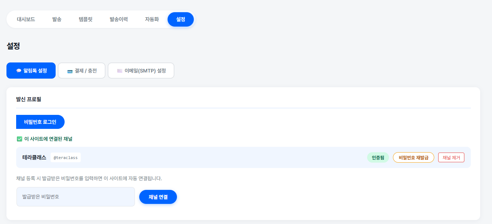Click 비밀번호 재발급 for the 테라클래스 channel
Image resolution: width=492 pixels, height=224 pixels.
click(x=413, y=157)
